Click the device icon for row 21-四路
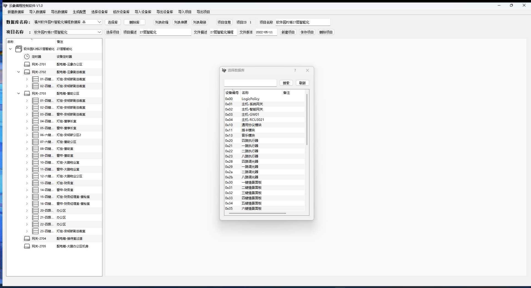Image resolution: width=531 pixels, height=288 pixels. [35, 217]
